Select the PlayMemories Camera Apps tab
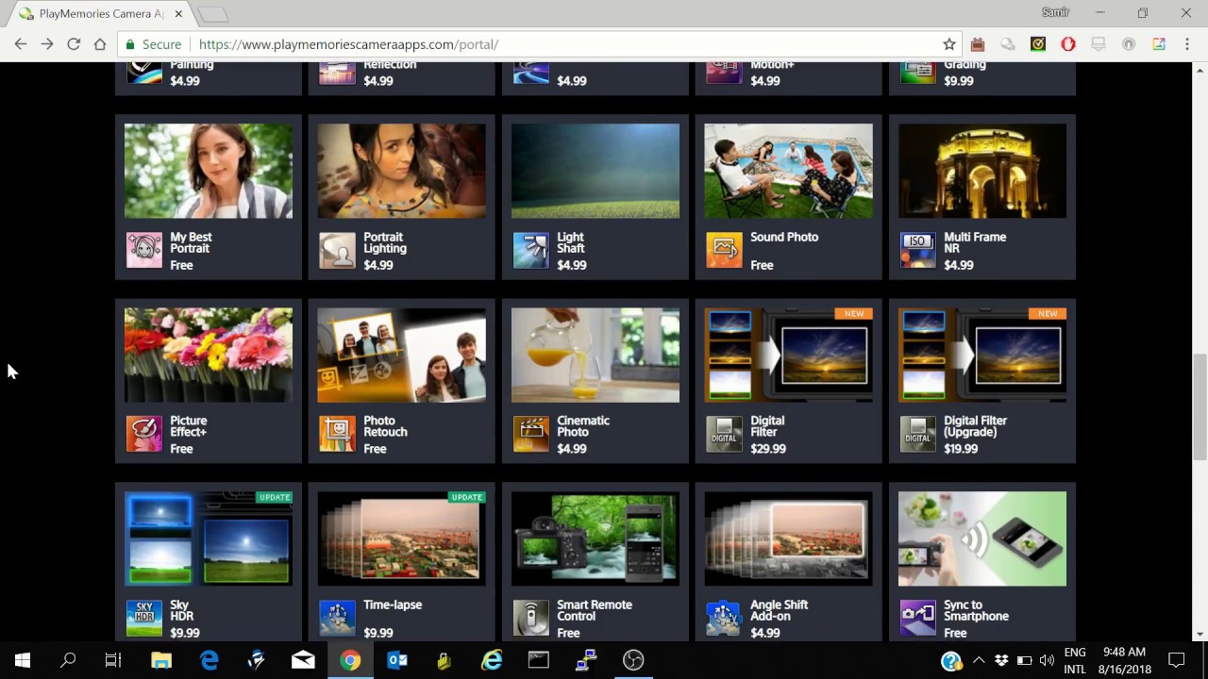The width and height of the screenshot is (1208, 679). tap(101, 14)
